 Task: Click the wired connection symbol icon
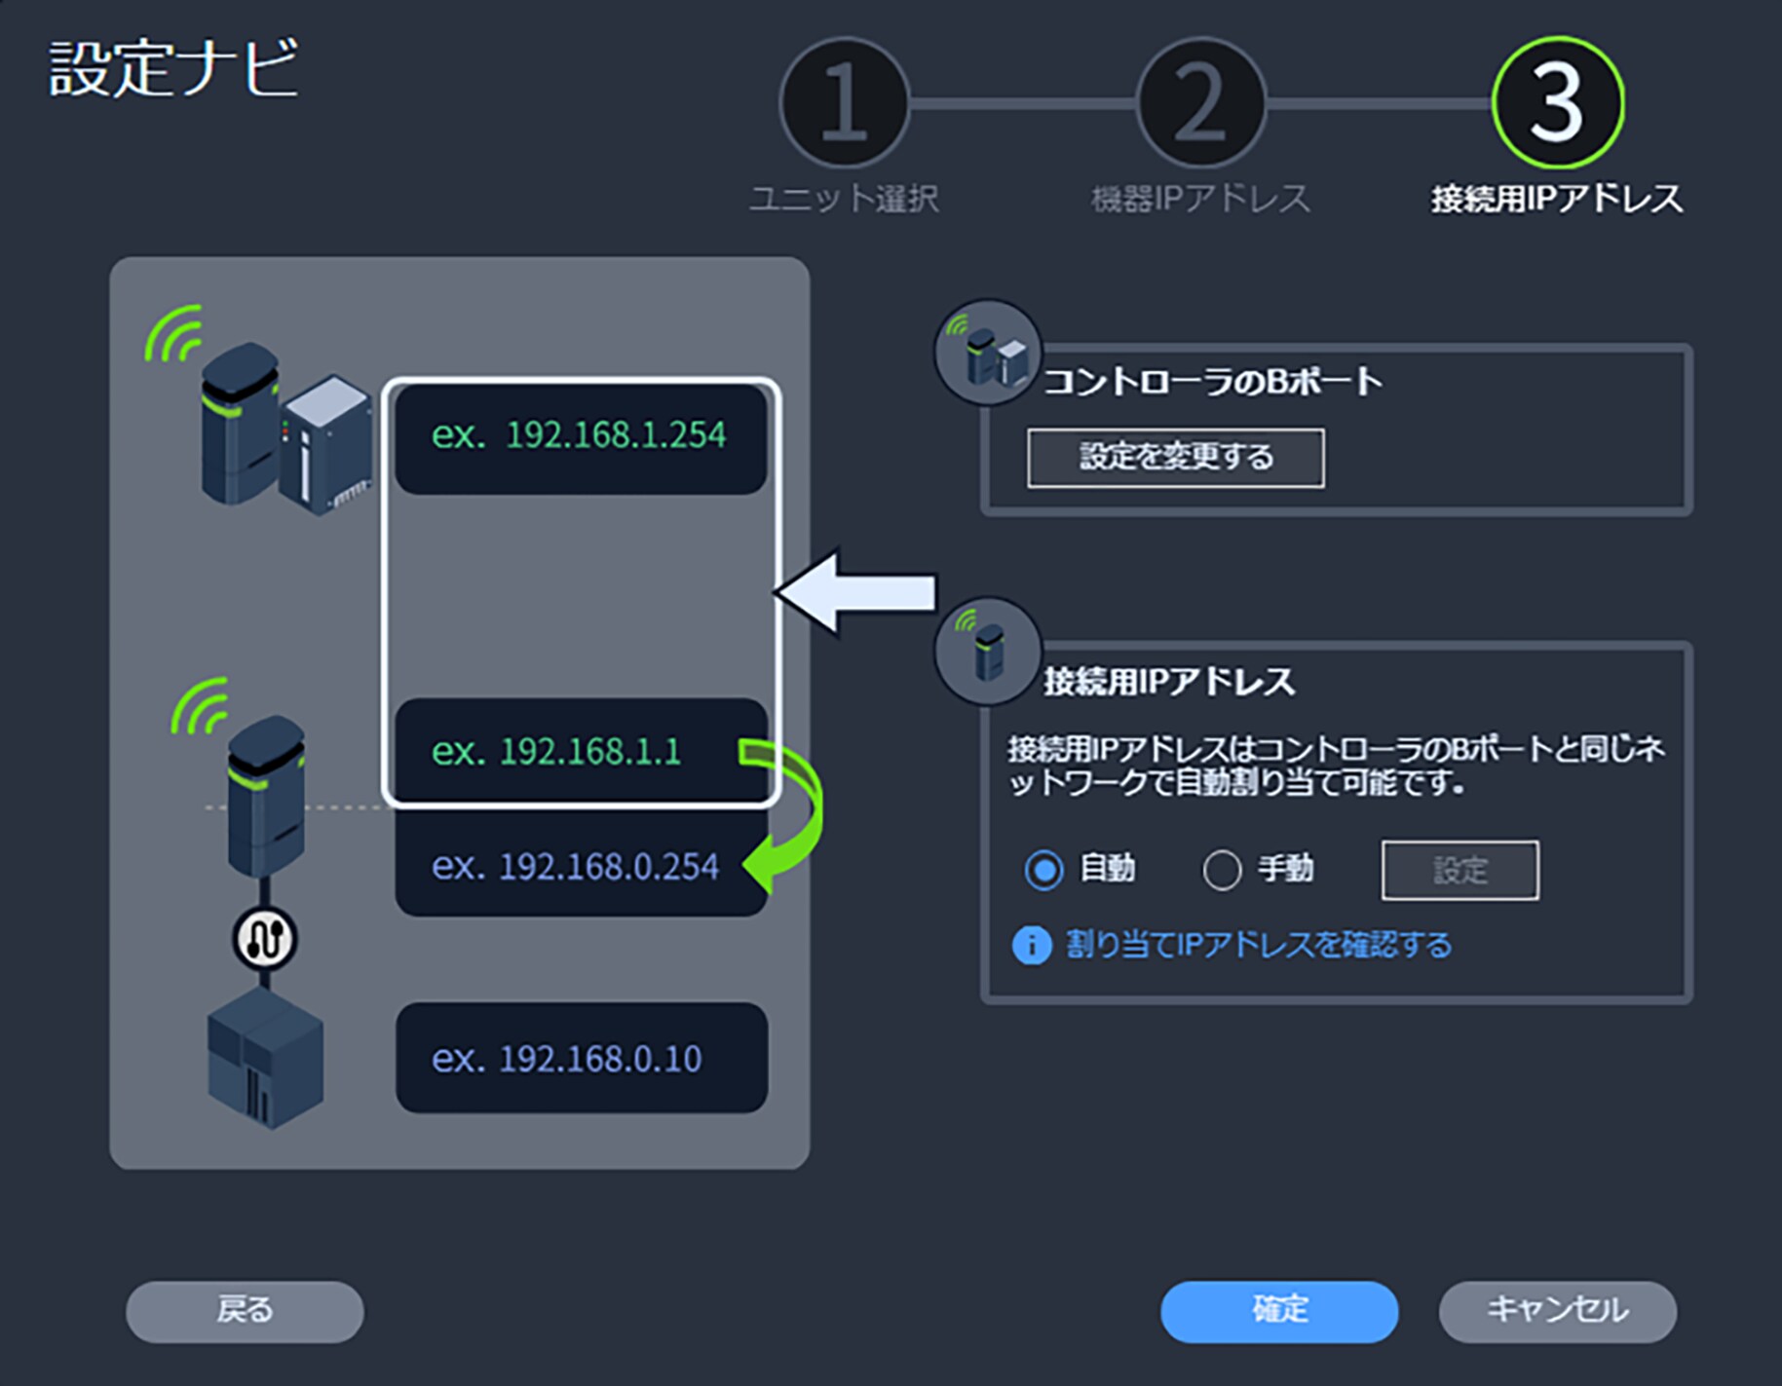tap(265, 939)
